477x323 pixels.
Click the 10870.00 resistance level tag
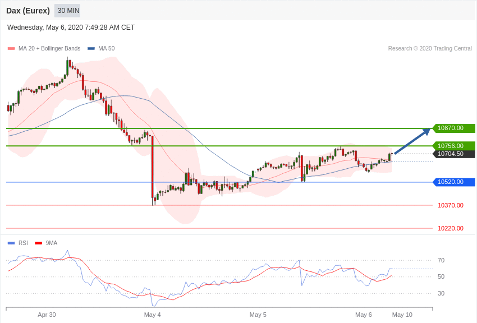coord(454,128)
